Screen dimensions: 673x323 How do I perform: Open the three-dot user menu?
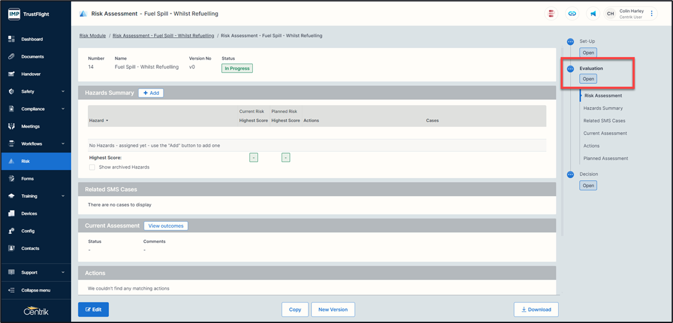652,13
